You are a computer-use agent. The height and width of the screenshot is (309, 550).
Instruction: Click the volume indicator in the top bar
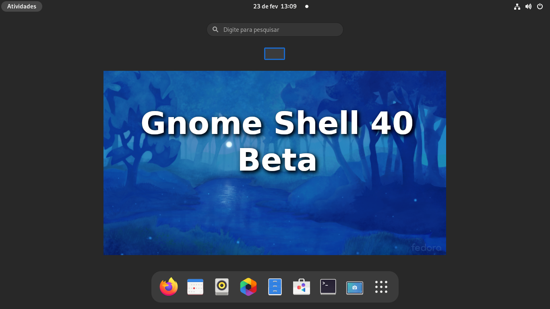tap(528, 6)
